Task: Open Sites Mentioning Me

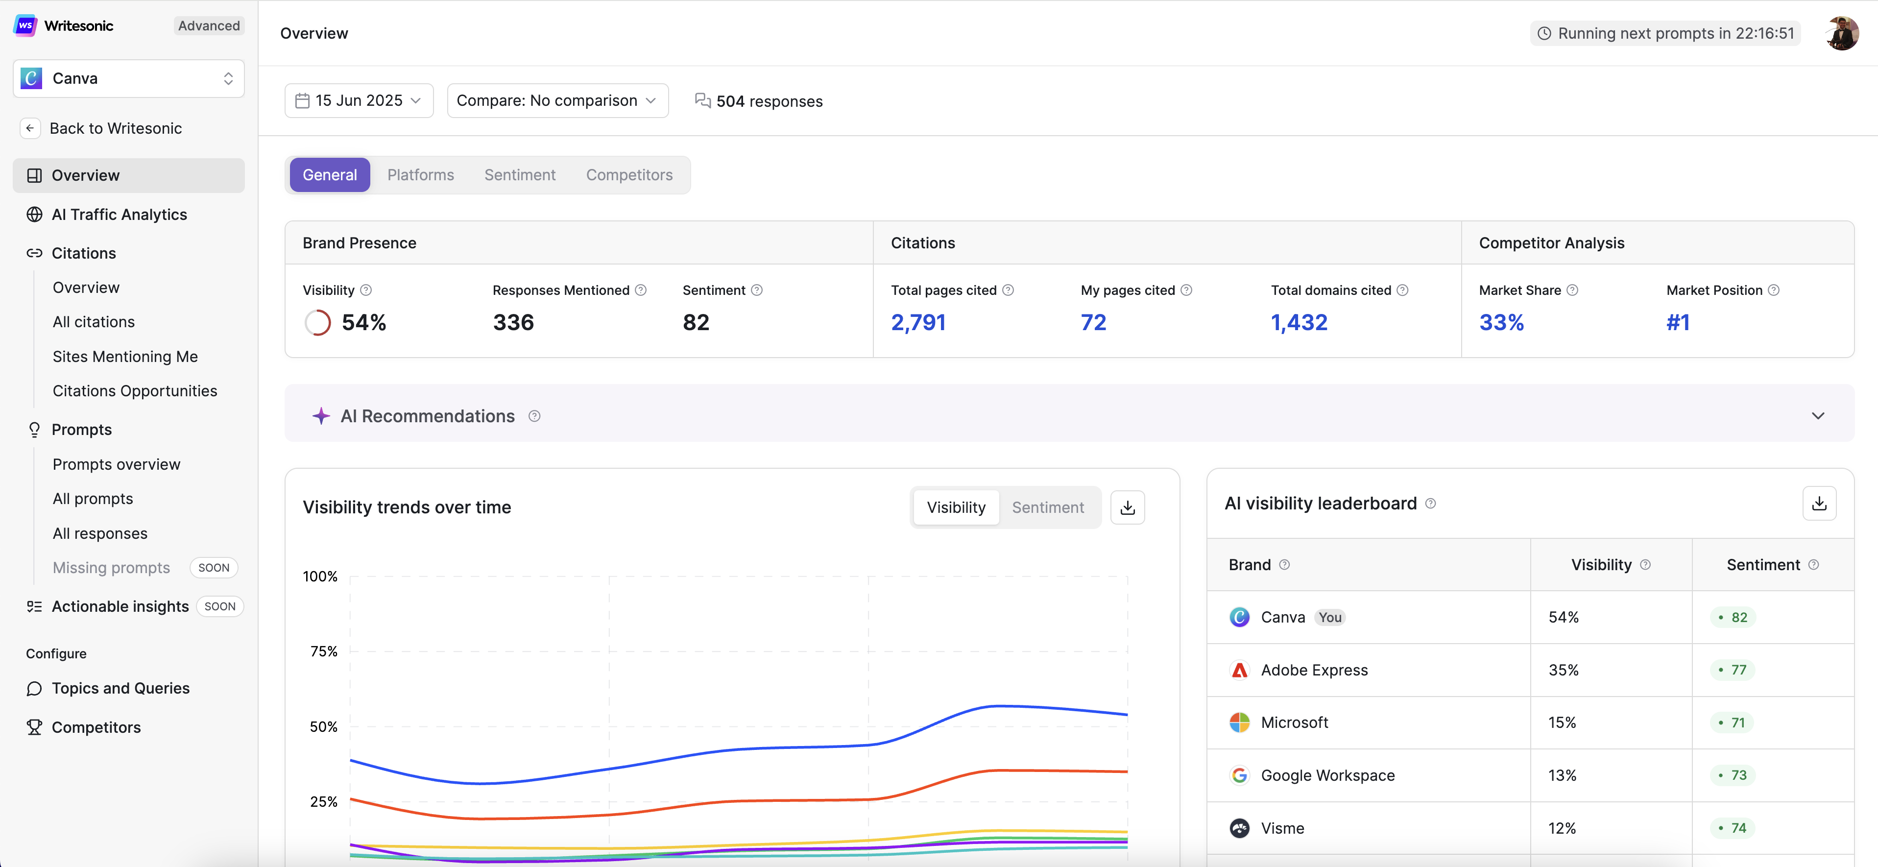Action: point(125,357)
